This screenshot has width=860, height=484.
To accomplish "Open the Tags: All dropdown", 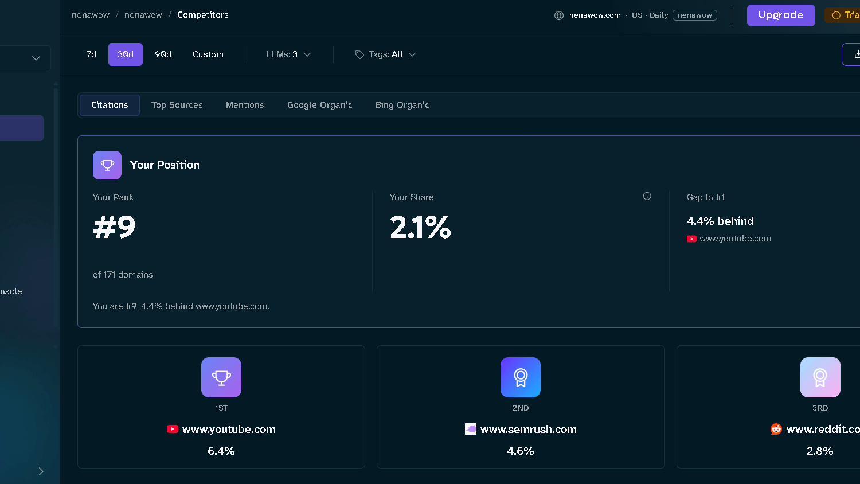I will click(x=385, y=54).
